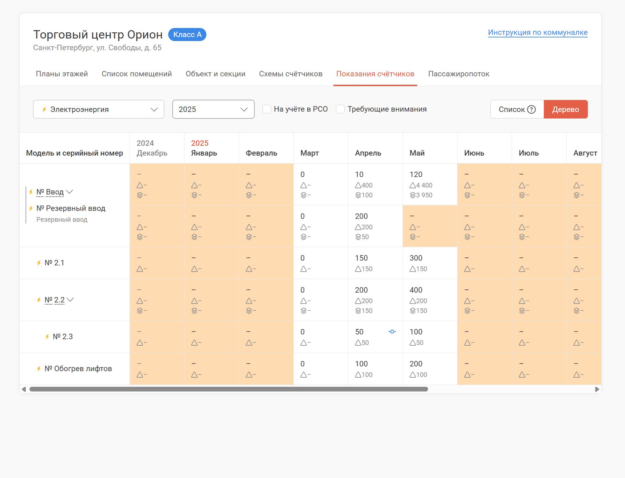The image size is (625, 478).
Task: Click the blue link icon in № 2.3 April cell
Action: 392,332
